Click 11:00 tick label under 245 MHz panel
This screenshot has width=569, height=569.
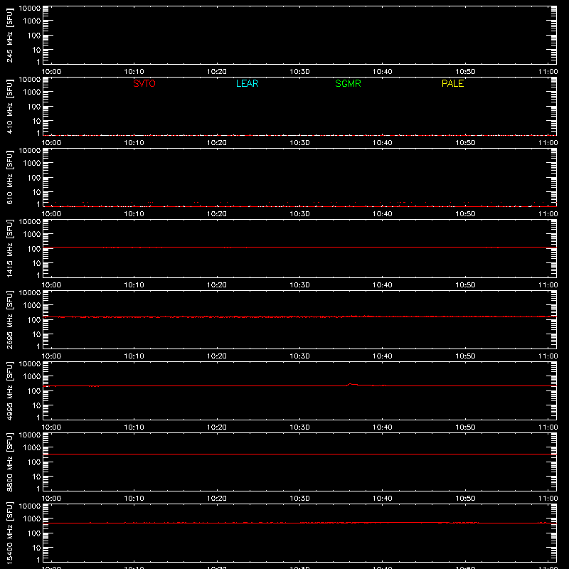548,72
